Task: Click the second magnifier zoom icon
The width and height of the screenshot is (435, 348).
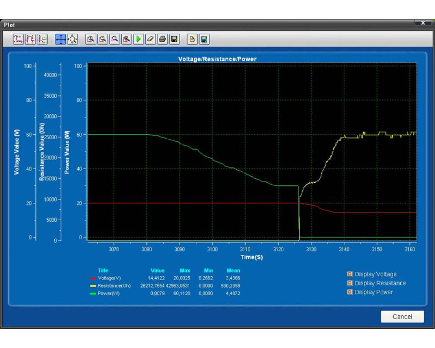Action: 103,39
